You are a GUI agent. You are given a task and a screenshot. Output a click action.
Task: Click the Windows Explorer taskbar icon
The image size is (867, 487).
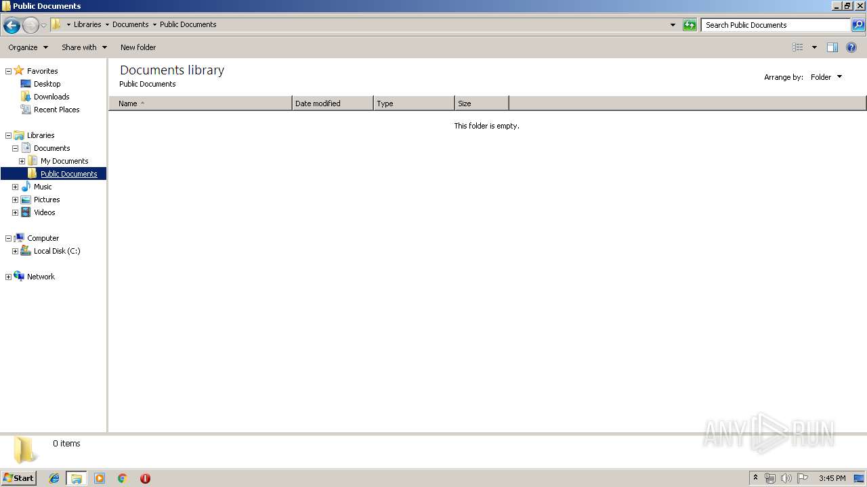77,478
